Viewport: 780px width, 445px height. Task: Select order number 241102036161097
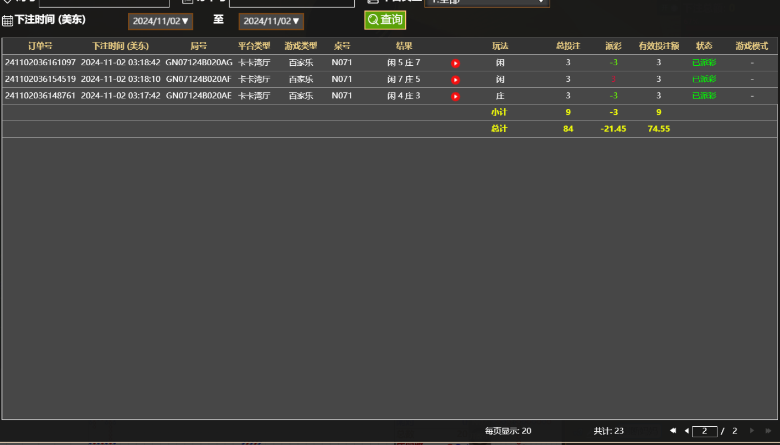point(40,63)
